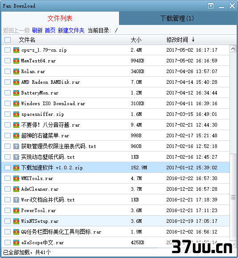
Task: Click archive icon next to spacesniffer.zip
Action: click(x=16, y=114)
